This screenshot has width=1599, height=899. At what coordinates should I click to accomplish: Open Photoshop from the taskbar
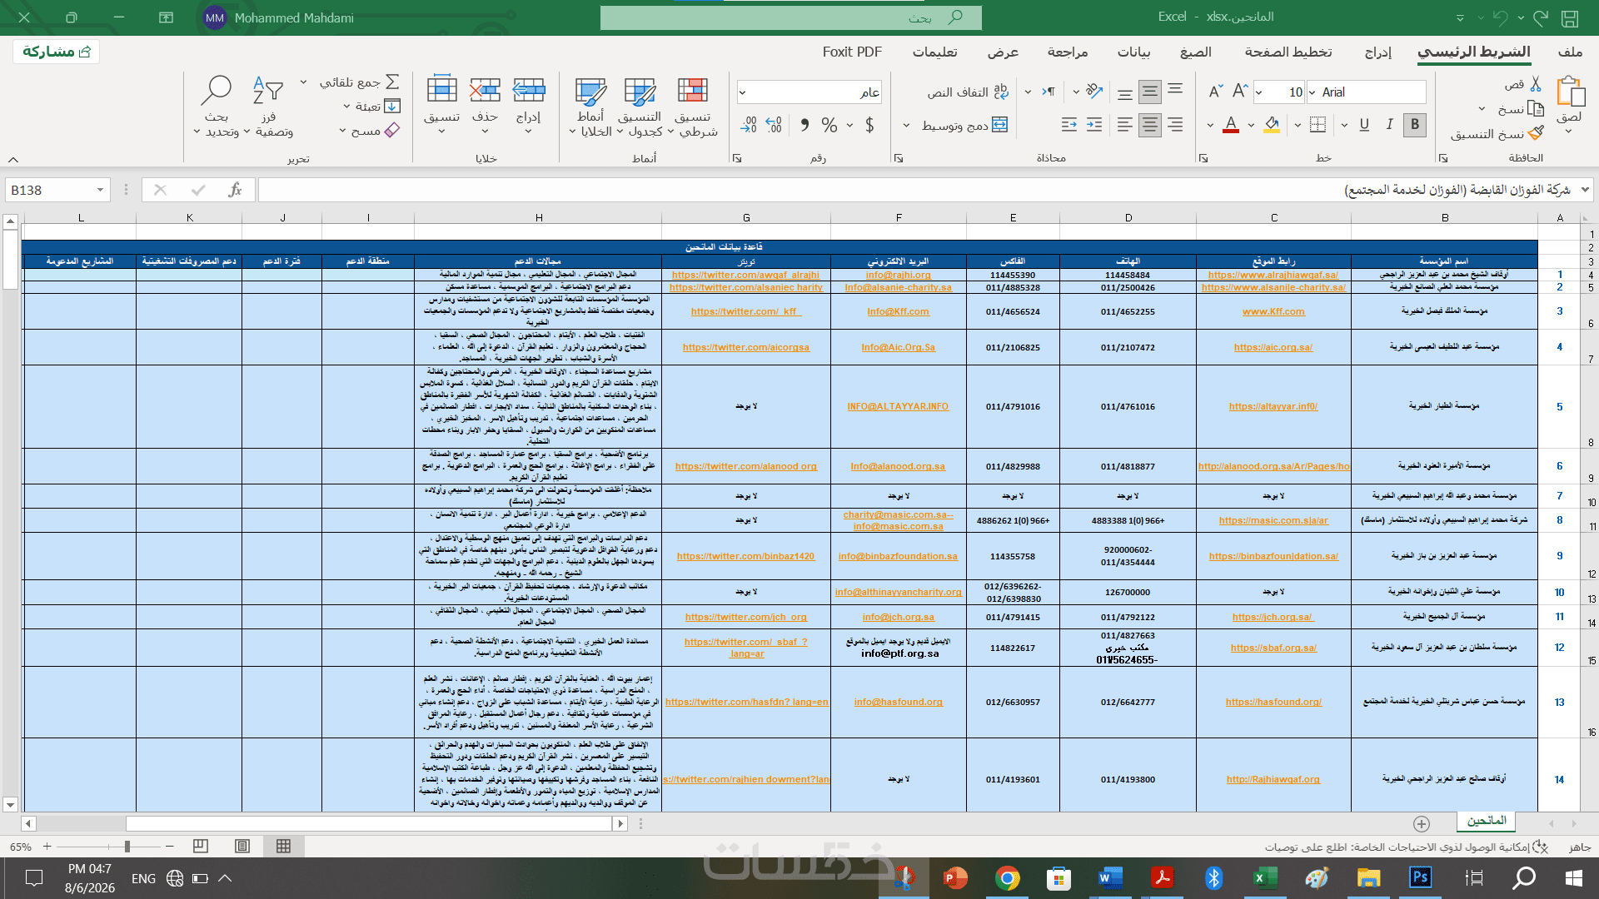[1420, 877]
